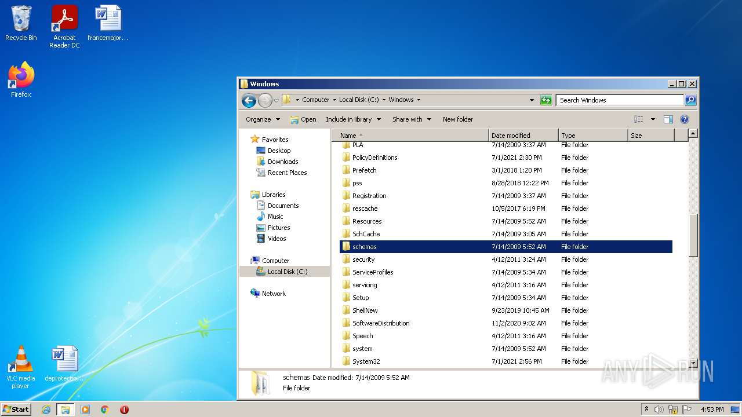The height and width of the screenshot is (417, 742).
Task: Open Recent Places in navigation pane
Action: pos(287,173)
